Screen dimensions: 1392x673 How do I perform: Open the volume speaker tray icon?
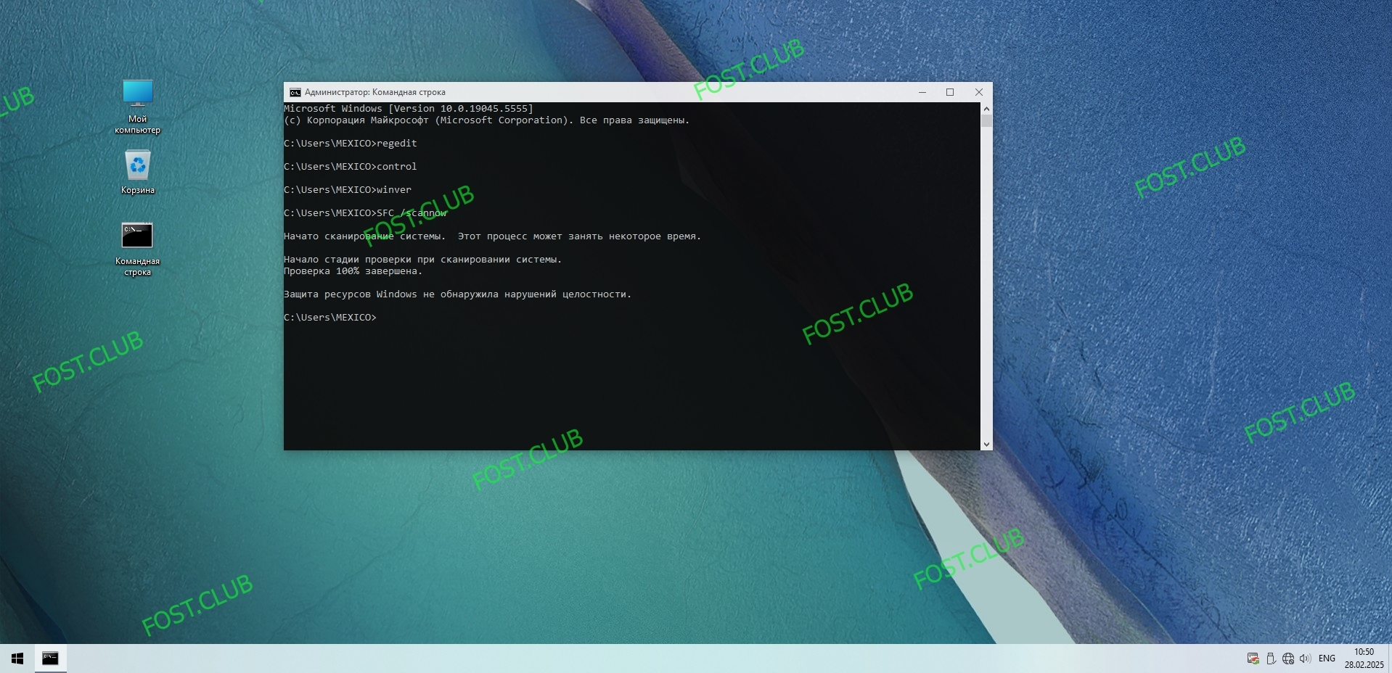(1305, 658)
